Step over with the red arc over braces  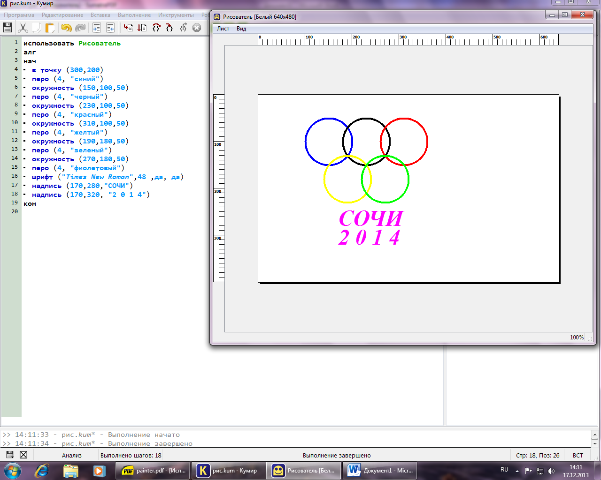156,28
